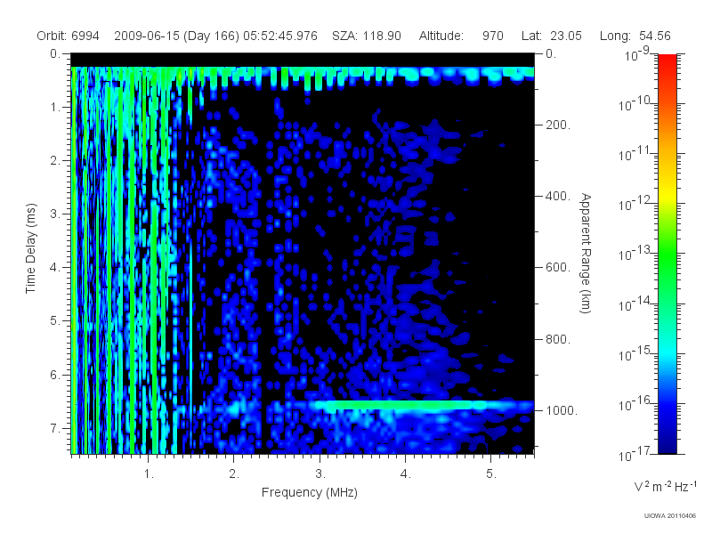This screenshot has width=712, height=534.
Task: Click the 'Orbit: 6994' header text
Action: [x=68, y=36]
